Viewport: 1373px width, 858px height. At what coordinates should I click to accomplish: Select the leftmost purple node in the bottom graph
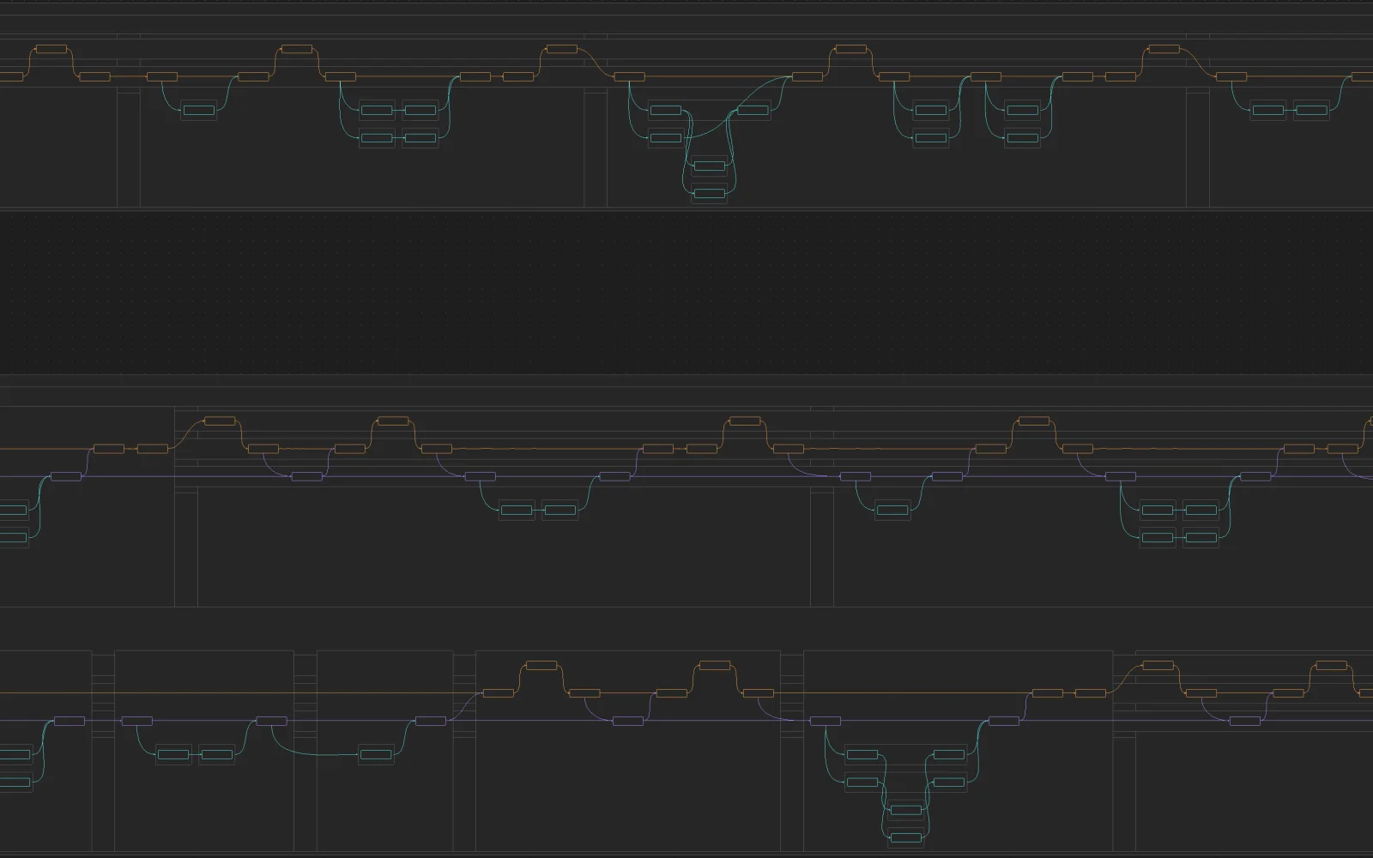point(70,721)
